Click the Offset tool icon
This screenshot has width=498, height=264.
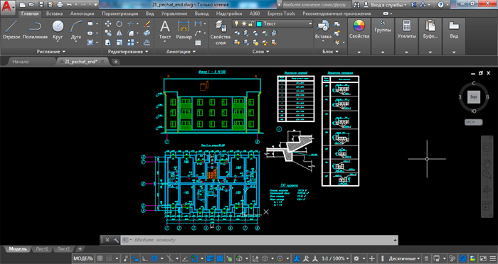tap(147, 42)
